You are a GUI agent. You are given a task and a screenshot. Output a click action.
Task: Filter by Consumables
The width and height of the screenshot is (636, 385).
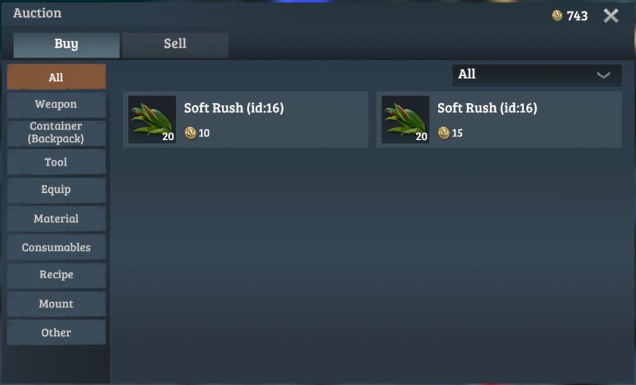[56, 247]
